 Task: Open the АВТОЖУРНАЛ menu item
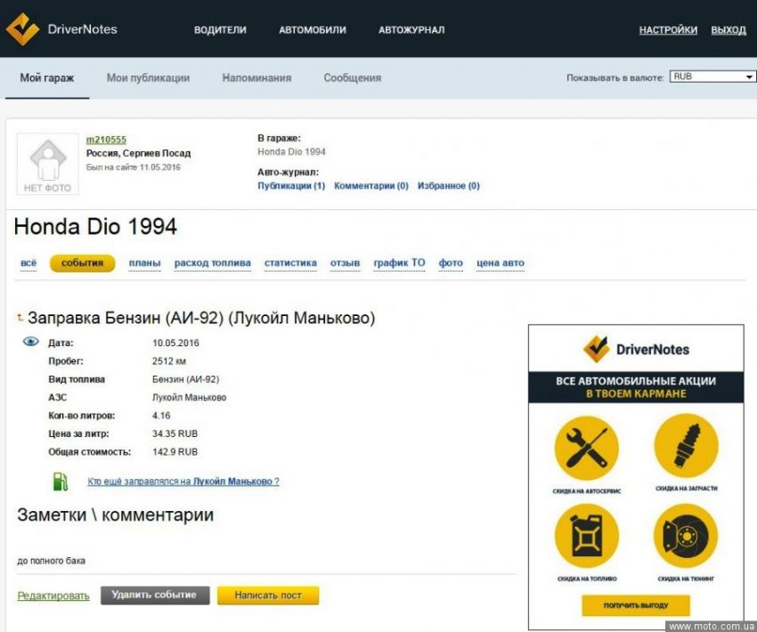[411, 30]
